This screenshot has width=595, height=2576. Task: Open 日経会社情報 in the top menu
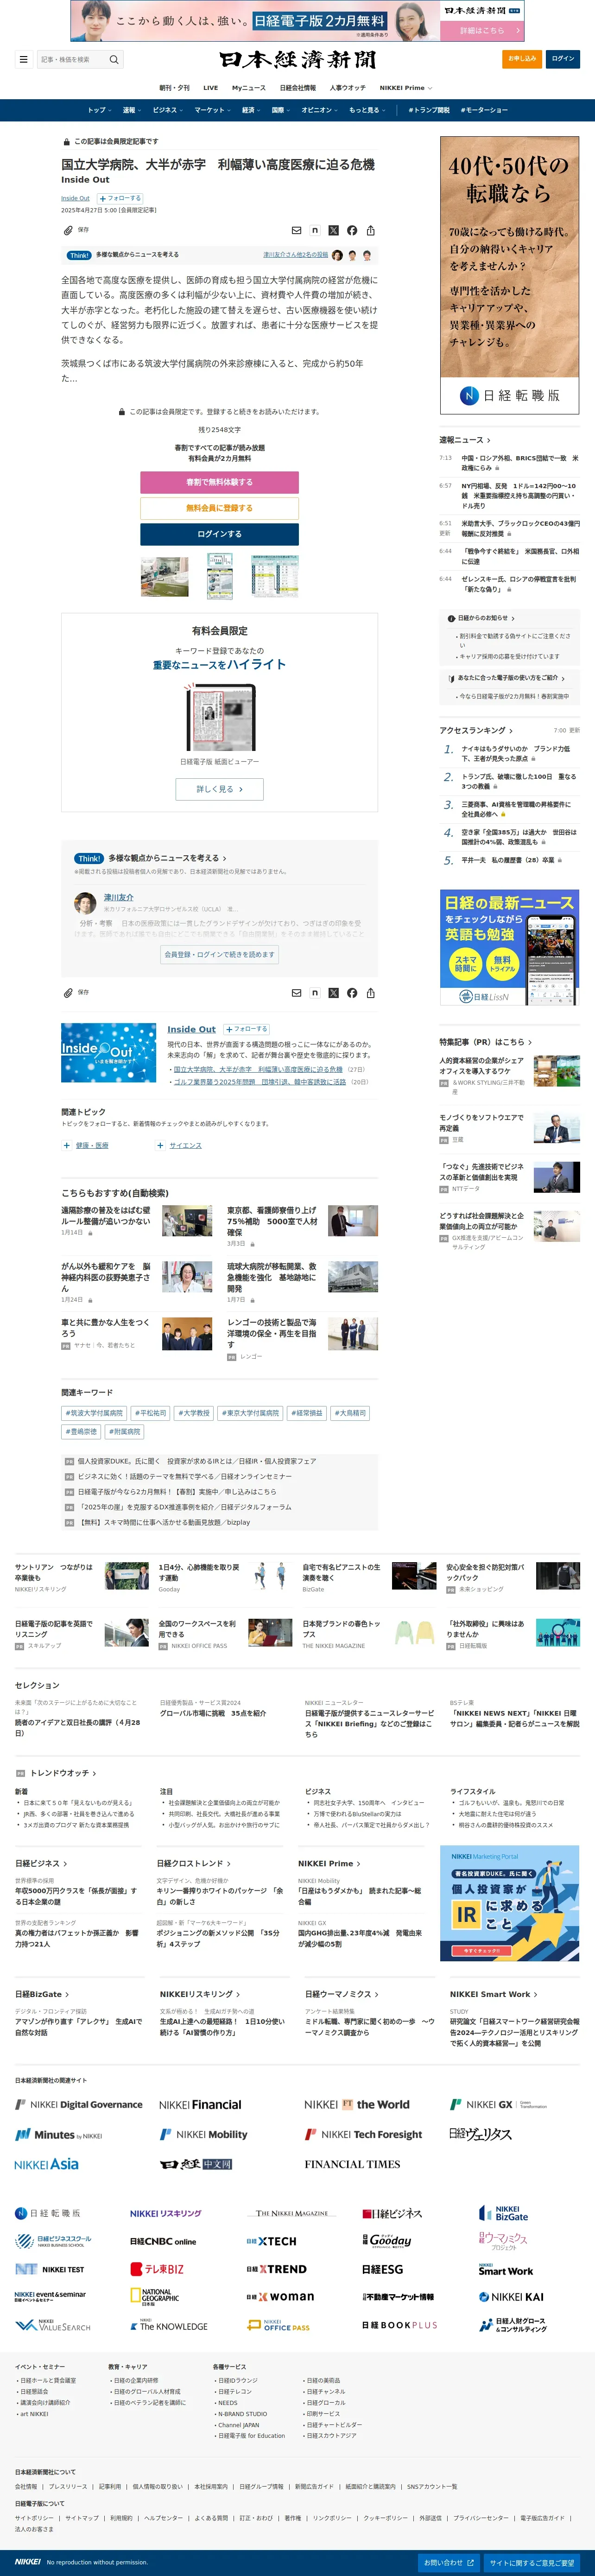(x=297, y=88)
